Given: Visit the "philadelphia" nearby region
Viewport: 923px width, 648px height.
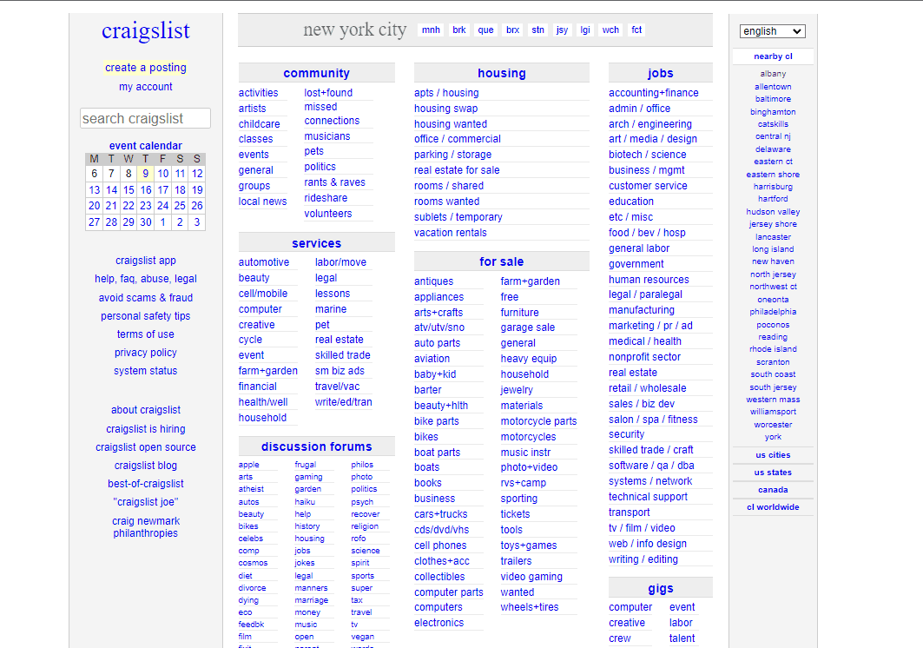Looking at the screenshot, I should click(x=772, y=311).
